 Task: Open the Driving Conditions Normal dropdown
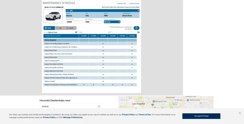[x=112, y=22]
